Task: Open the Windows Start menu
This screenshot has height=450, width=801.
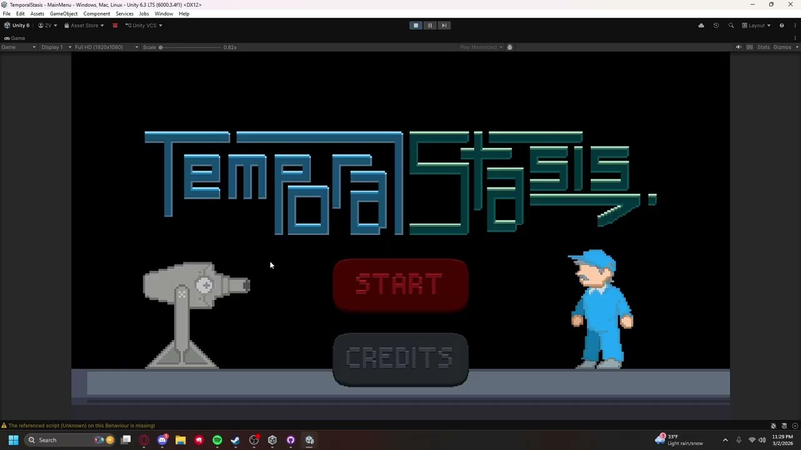Action: coord(13,440)
